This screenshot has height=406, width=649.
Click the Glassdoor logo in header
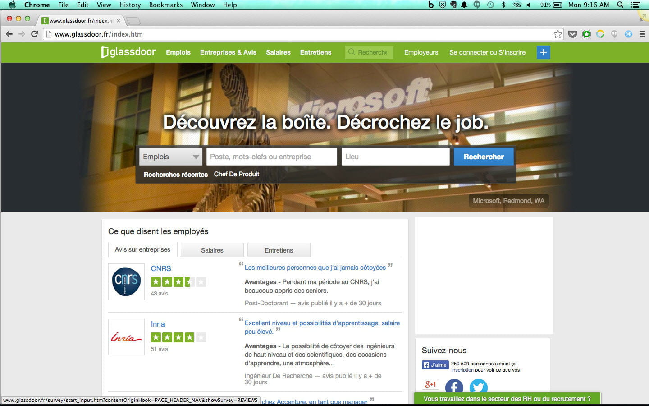(x=128, y=52)
